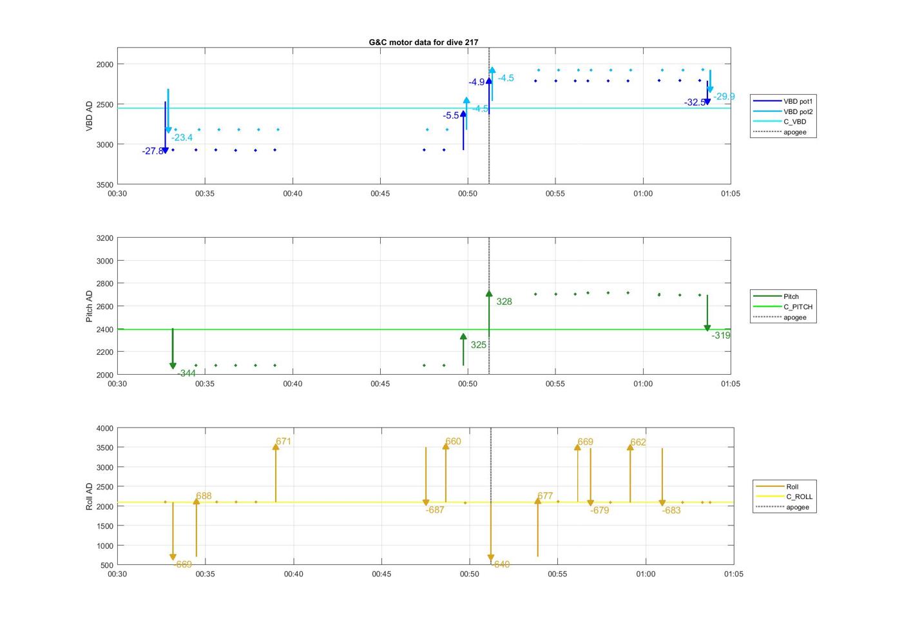902x635 pixels.
Task: Select the 'Pitch' legend entry
Action: tap(776, 296)
